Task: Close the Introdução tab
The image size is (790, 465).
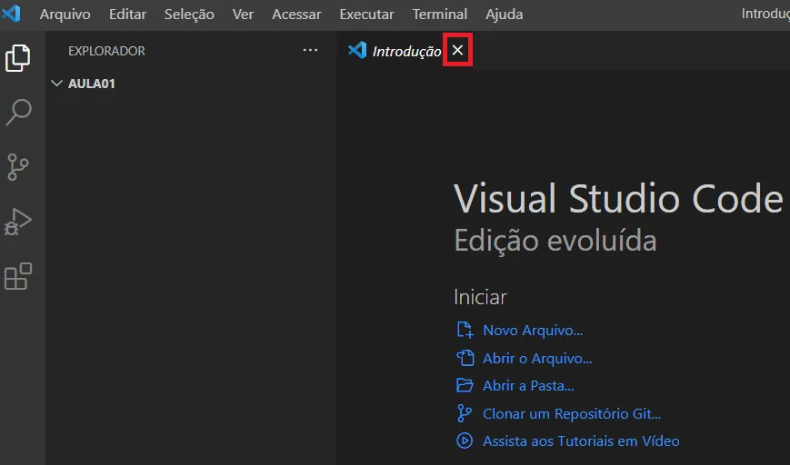Action: [x=457, y=50]
